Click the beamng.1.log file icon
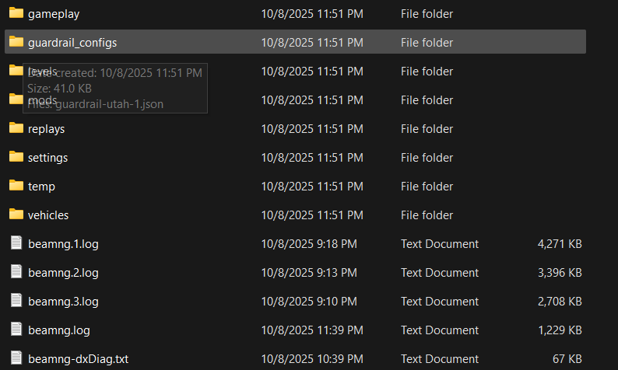Image resolution: width=618 pixels, height=370 pixels. pos(16,243)
